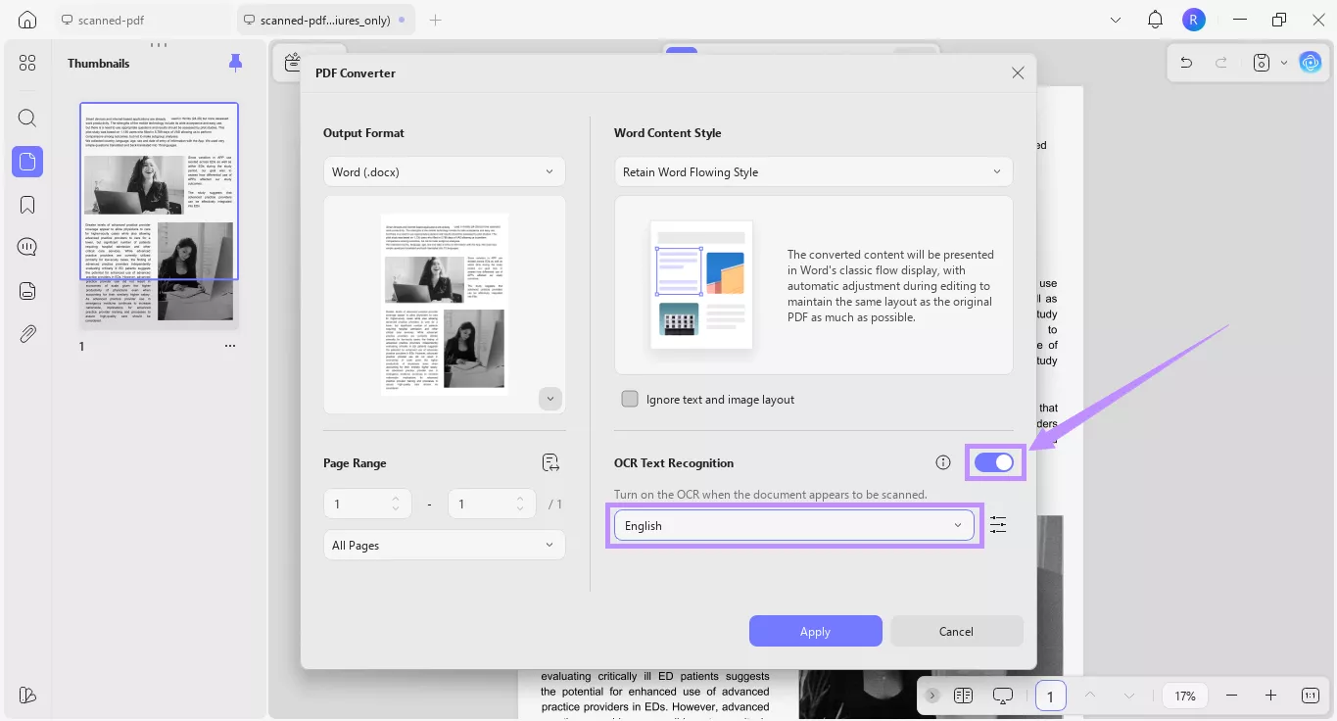Open the AI assistant

(x=1311, y=62)
